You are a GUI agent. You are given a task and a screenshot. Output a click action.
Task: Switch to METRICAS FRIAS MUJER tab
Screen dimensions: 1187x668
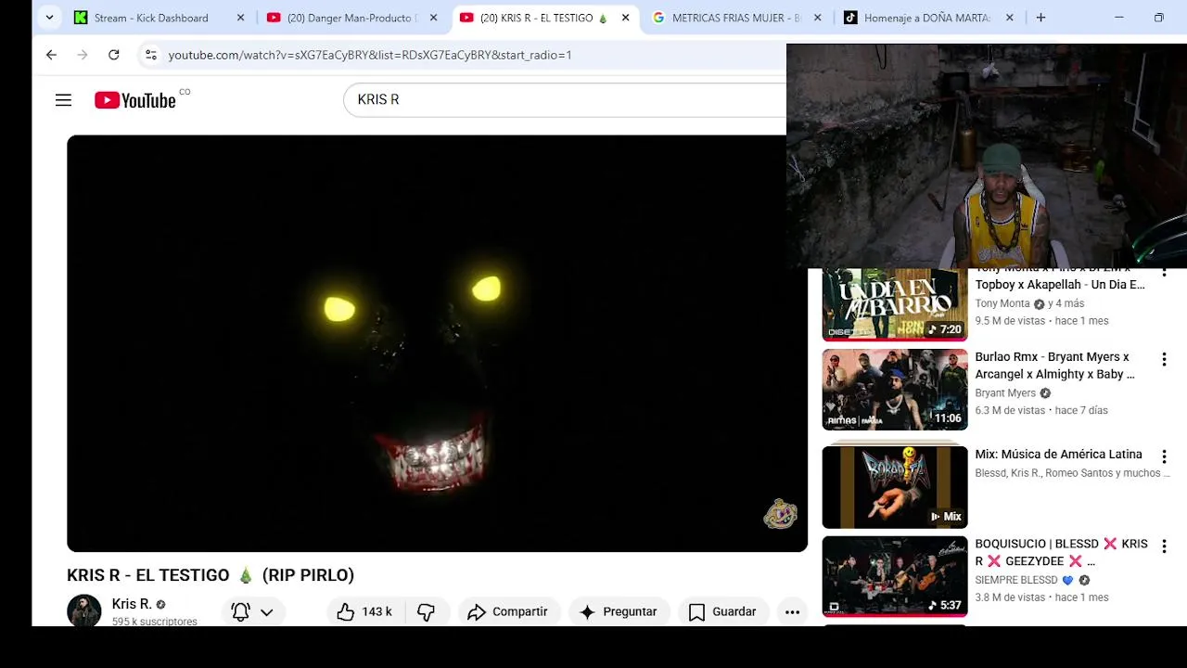click(x=735, y=18)
